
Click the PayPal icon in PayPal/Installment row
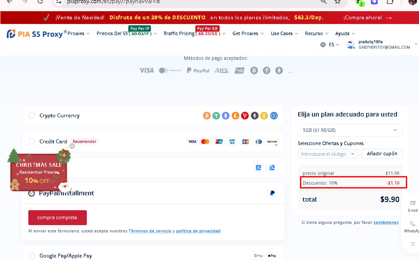272,193
